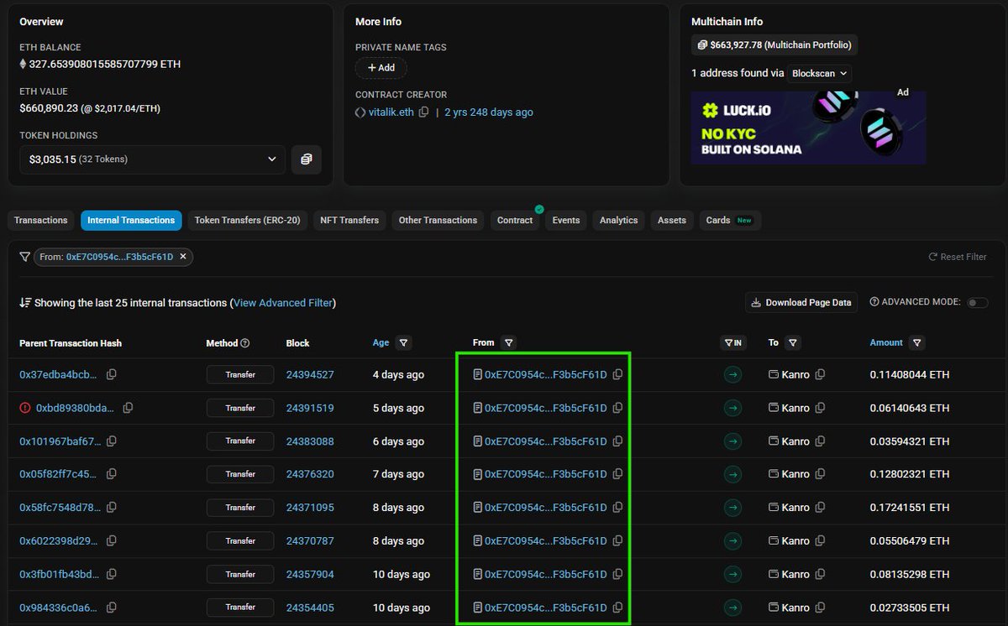
Task: Open View Advanced Filter link
Action: (x=283, y=303)
